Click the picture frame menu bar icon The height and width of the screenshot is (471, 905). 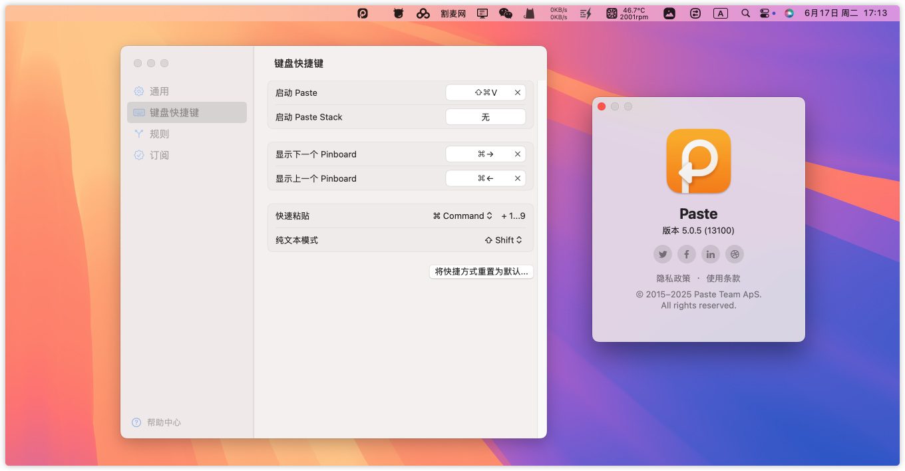click(669, 13)
